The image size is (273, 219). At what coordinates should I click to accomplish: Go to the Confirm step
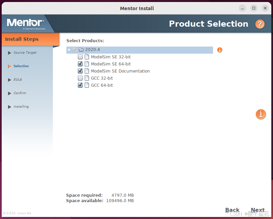(x=20, y=93)
